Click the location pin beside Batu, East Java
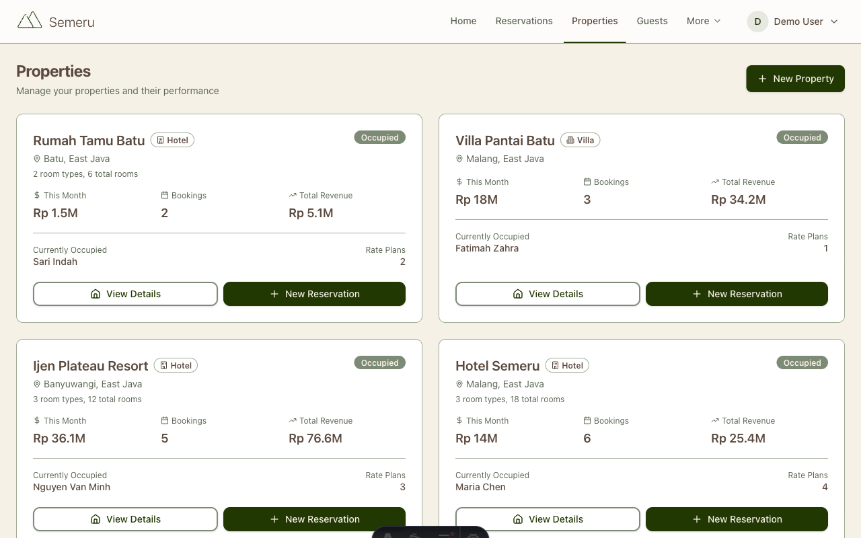This screenshot has height=538, width=861. pyautogui.click(x=37, y=159)
